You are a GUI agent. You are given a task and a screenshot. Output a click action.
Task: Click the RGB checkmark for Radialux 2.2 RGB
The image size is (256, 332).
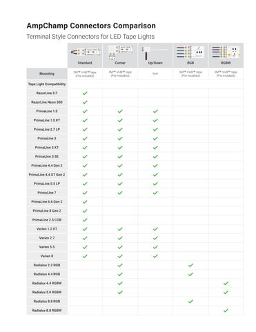pos(190,265)
